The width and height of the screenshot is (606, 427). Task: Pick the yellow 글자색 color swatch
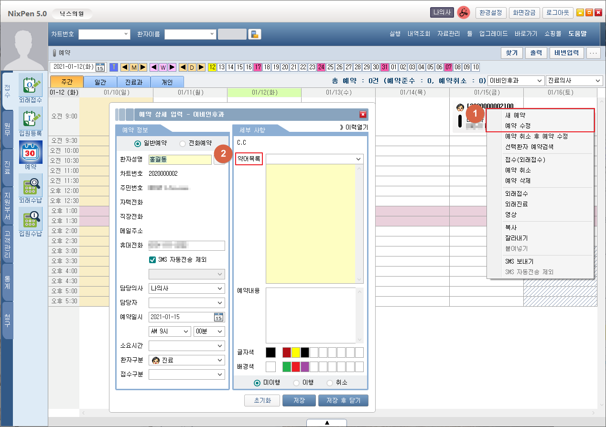pos(296,352)
